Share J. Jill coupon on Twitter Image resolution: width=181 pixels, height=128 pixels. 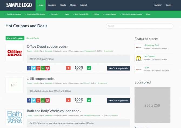[34, 100]
